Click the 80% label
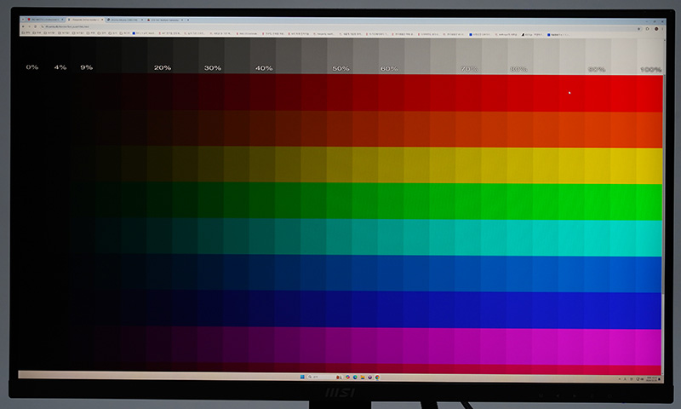 coord(518,69)
